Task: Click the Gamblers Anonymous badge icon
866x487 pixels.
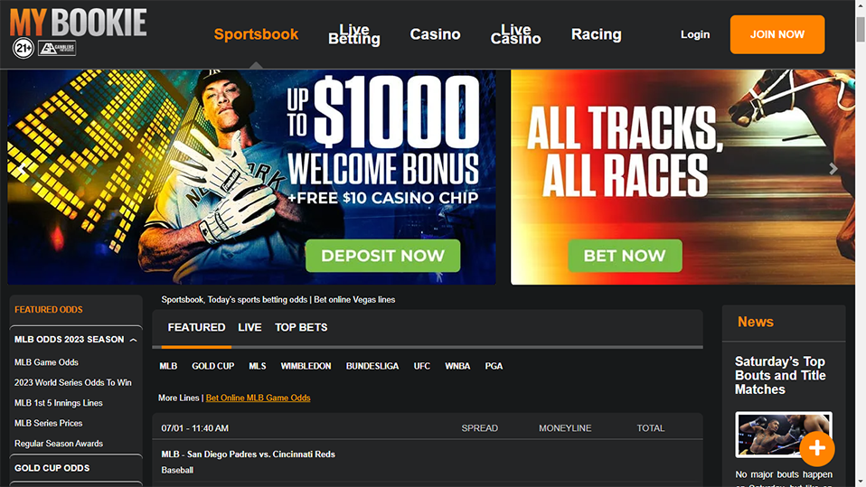Action: tap(57, 49)
